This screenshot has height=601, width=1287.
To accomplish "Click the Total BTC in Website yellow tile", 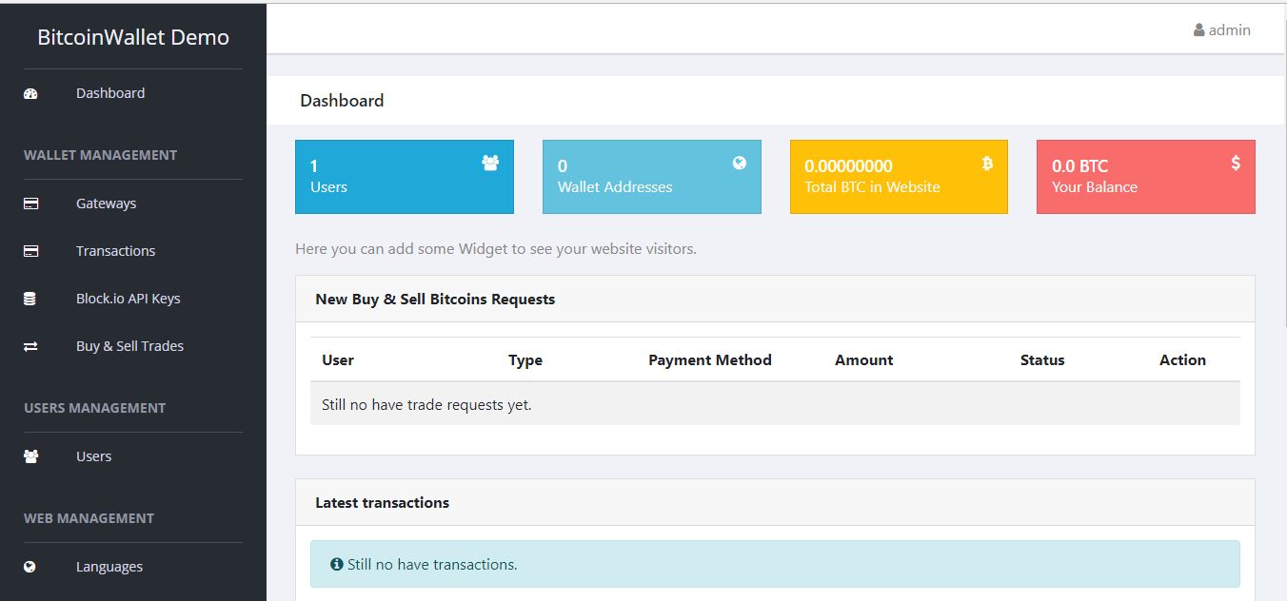I will click(899, 177).
